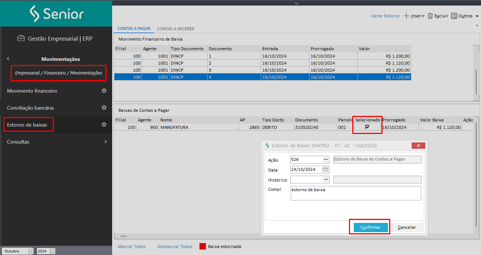
Task: Open the 2024 year dropdown
Action: (53, 251)
